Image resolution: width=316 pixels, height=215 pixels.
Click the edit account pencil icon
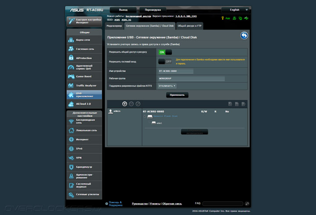pos(138,104)
